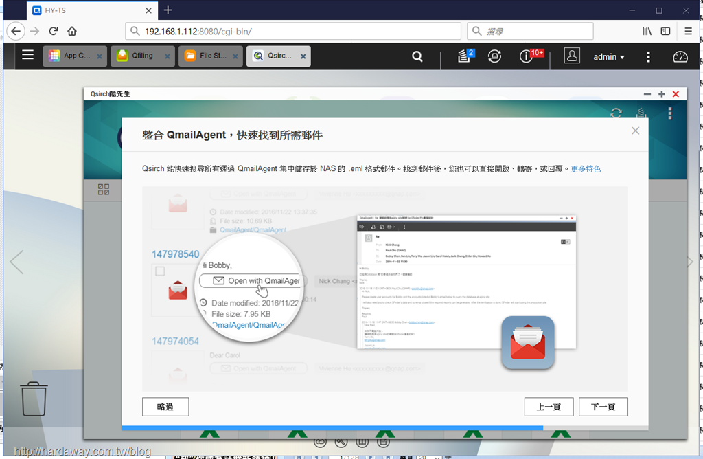
Task: Close the HY-TS browser tab
Action: [x=148, y=10]
